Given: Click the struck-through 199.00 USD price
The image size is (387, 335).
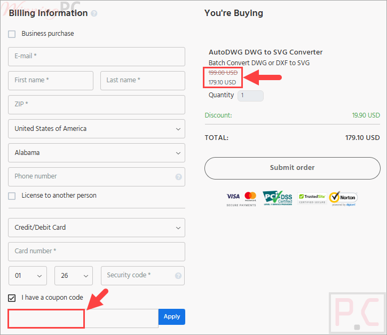Looking at the screenshot, I should click(x=223, y=73).
